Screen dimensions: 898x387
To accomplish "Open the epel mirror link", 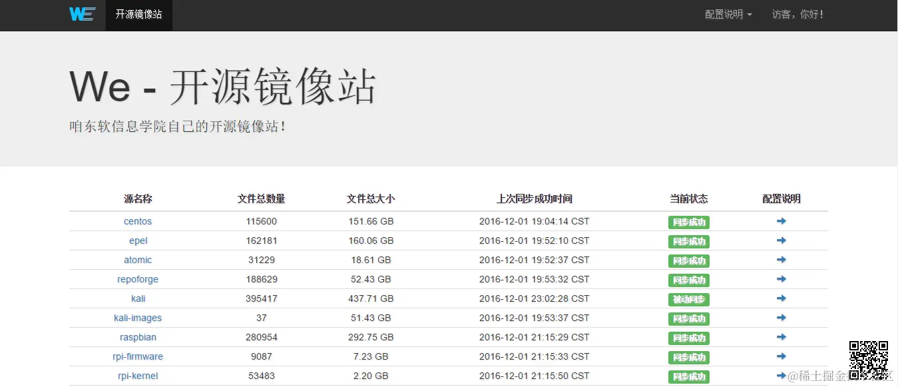I will 138,240.
